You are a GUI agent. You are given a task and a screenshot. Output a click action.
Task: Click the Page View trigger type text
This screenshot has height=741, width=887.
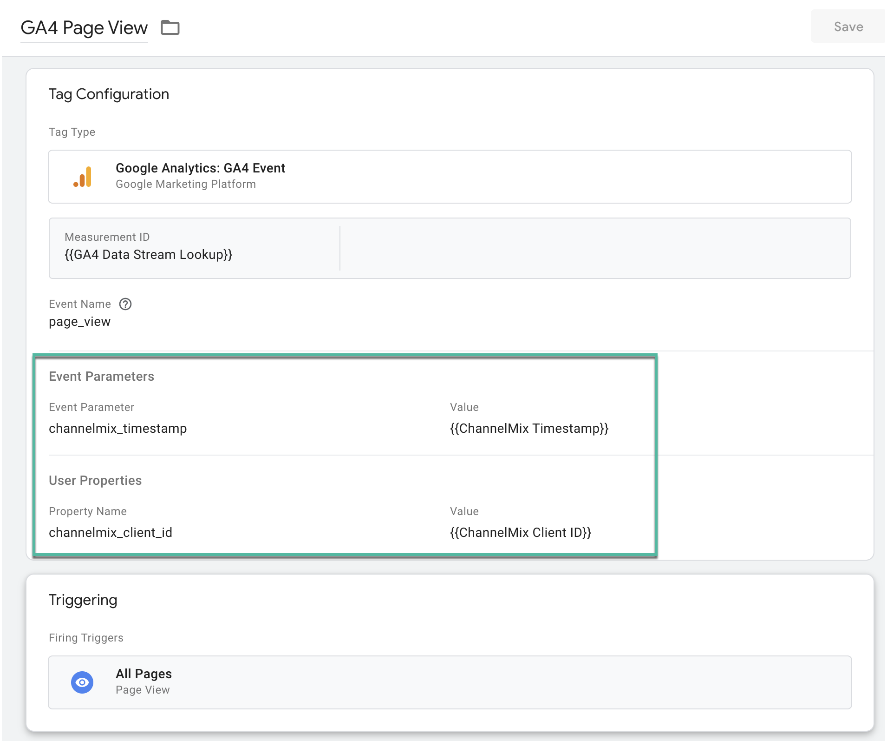pyautogui.click(x=143, y=690)
